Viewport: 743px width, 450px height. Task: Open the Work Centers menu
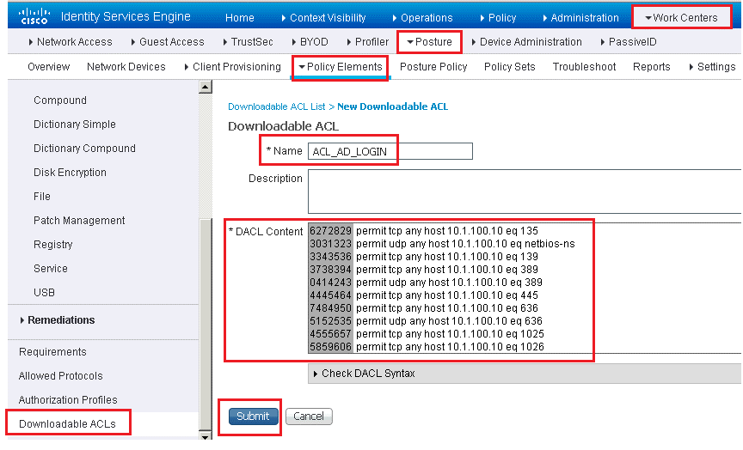[x=681, y=18]
